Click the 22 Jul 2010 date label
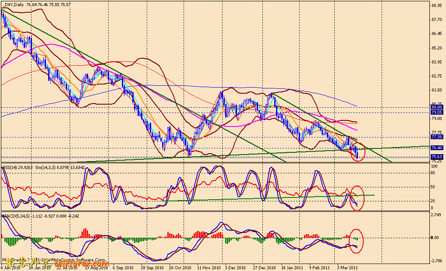The height and width of the screenshot is (271, 446). click(67, 268)
